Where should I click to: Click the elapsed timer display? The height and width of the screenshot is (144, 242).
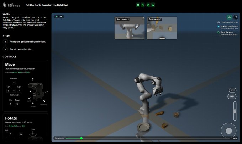(x=146, y=5)
